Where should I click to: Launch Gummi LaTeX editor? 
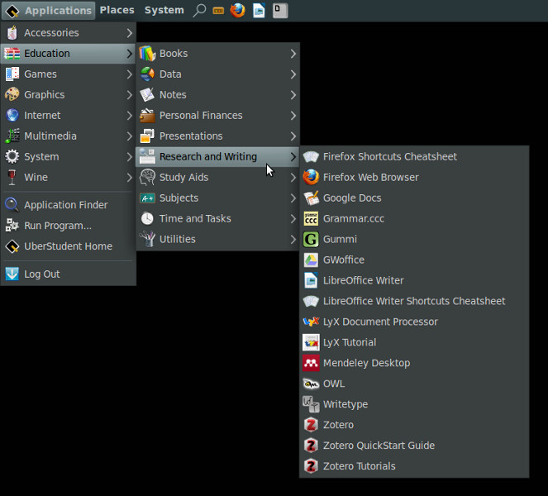(x=340, y=239)
